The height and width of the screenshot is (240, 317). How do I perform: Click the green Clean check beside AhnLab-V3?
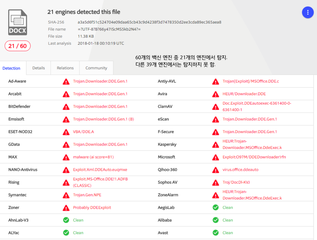[66, 220]
